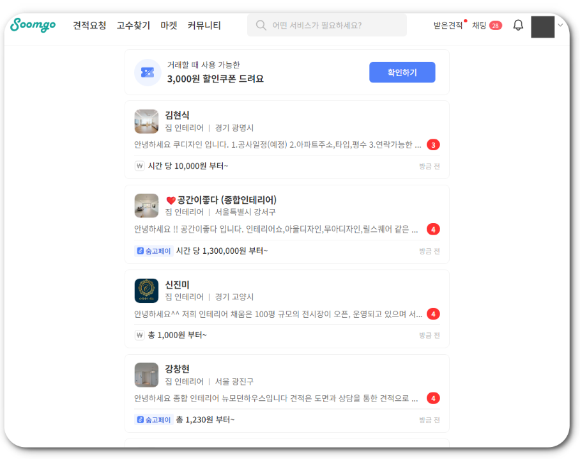
Task: Select the name 공간이좋다 (종합인테리어)
Action: [x=227, y=200]
